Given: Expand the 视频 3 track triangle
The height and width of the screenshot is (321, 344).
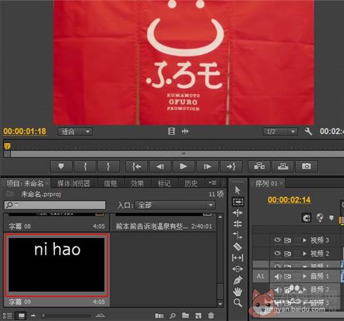Looking at the screenshot, I should (x=305, y=240).
